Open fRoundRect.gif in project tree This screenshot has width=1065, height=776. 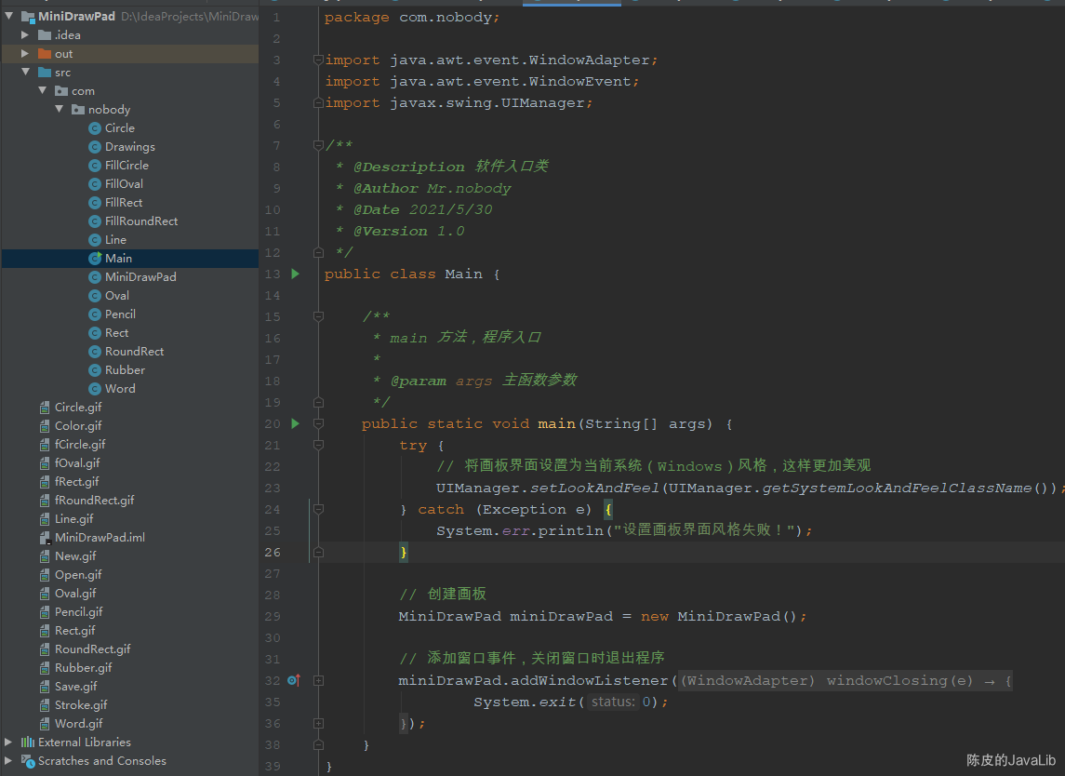[95, 500]
